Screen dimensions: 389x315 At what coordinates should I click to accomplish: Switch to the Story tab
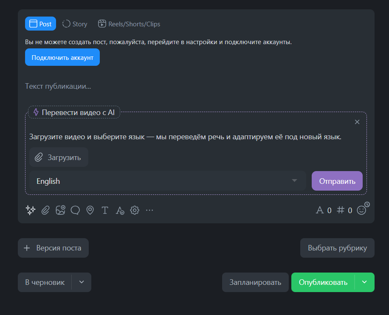tap(75, 24)
